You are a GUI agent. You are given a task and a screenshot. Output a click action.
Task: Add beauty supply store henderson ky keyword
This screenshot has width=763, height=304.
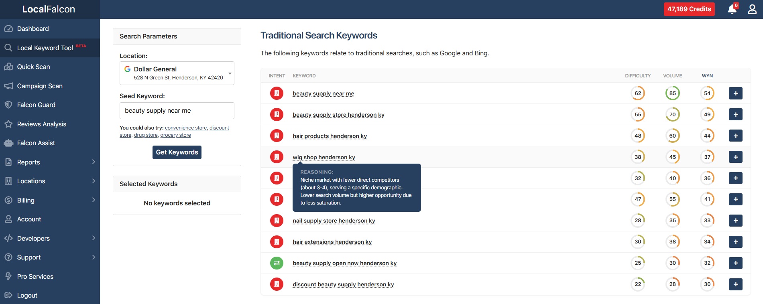[735, 115]
